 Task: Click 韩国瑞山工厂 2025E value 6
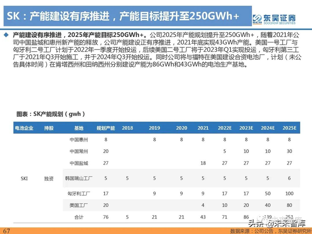(x=289, y=178)
